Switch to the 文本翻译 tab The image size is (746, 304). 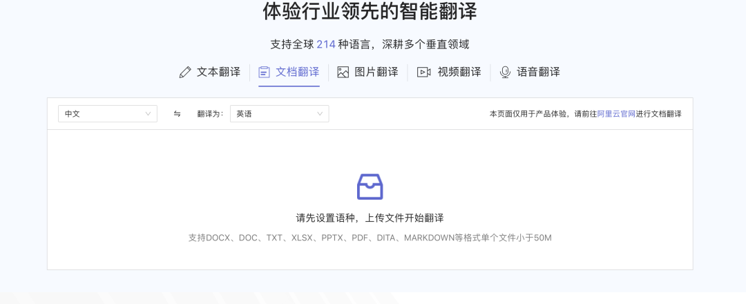(x=210, y=73)
